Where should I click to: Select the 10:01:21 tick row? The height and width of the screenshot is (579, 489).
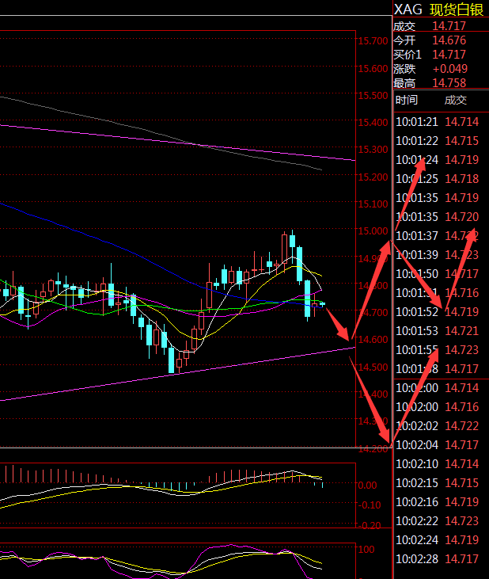point(437,122)
